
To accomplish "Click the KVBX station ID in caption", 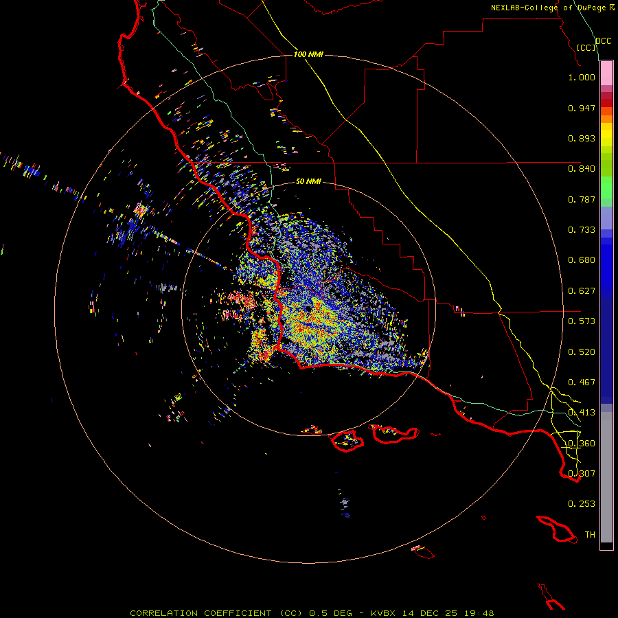I will point(385,613).
